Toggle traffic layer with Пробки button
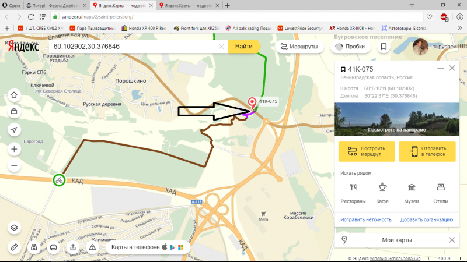467x262 pixels. coord(350,47)
